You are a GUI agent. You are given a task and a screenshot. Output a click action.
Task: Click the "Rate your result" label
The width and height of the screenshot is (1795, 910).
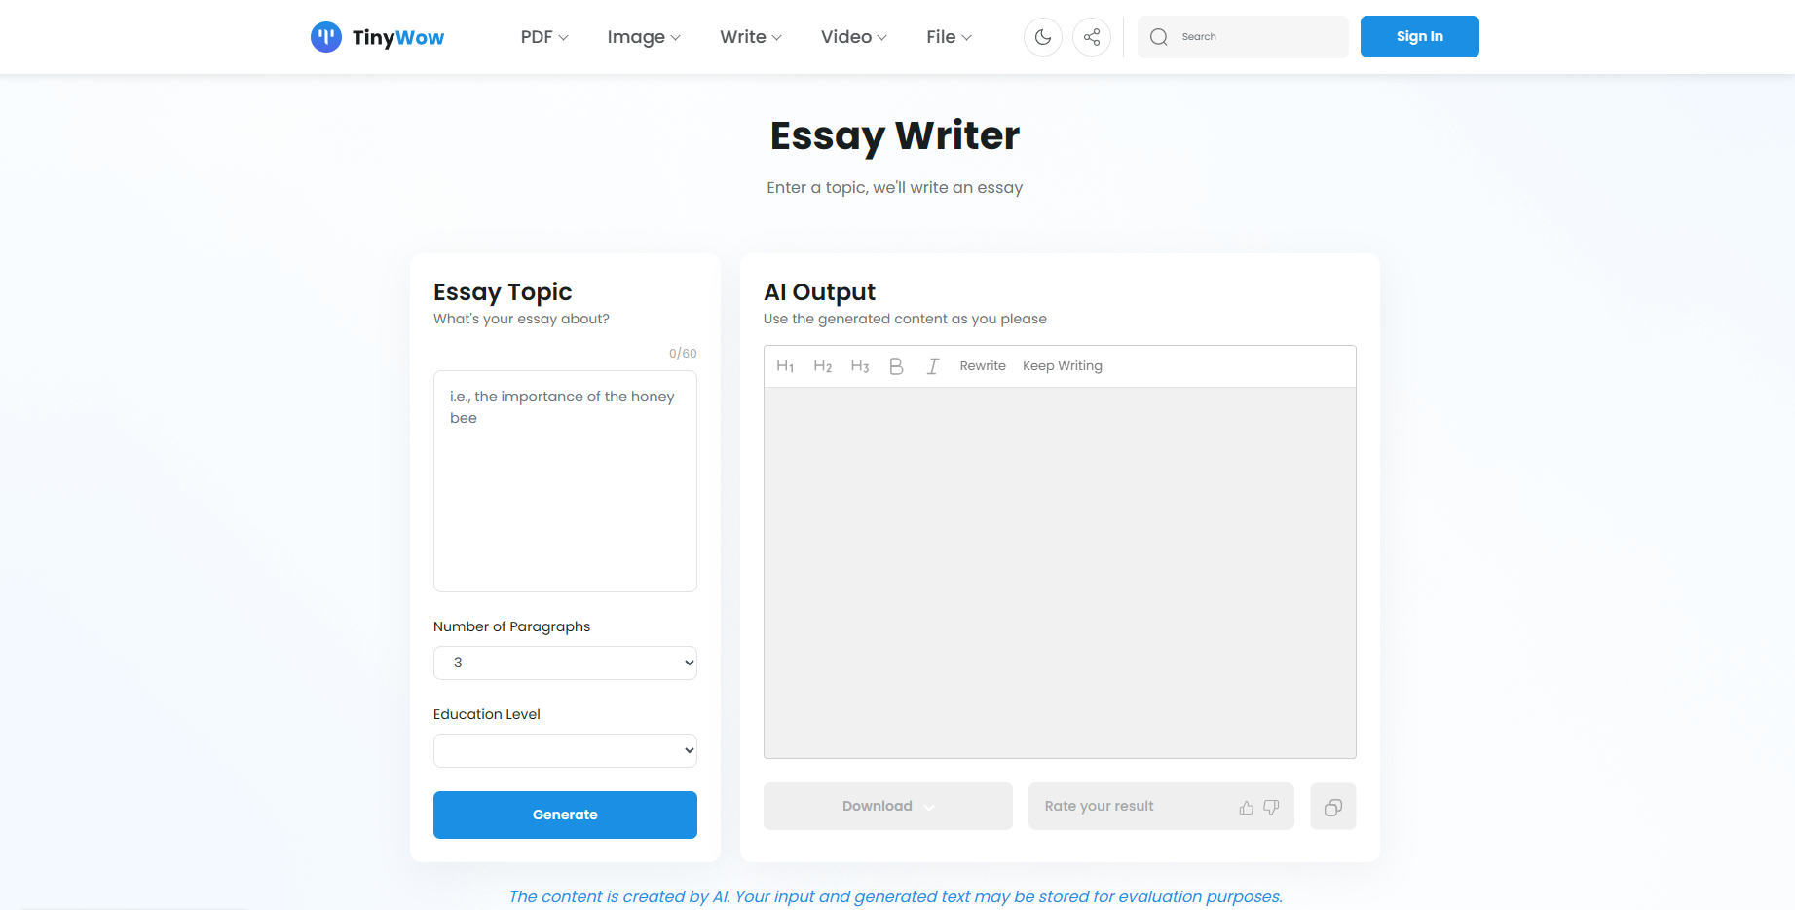1099,807
